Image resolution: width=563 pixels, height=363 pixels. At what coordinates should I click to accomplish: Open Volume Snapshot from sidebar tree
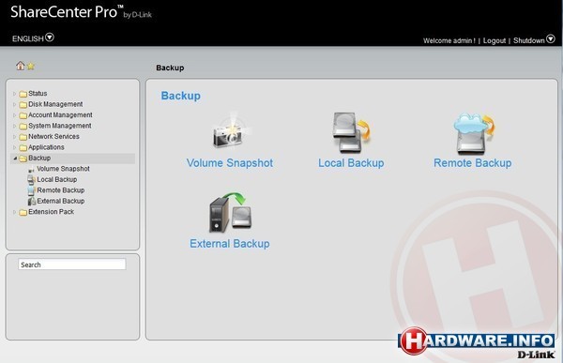(x=63, y=169)
